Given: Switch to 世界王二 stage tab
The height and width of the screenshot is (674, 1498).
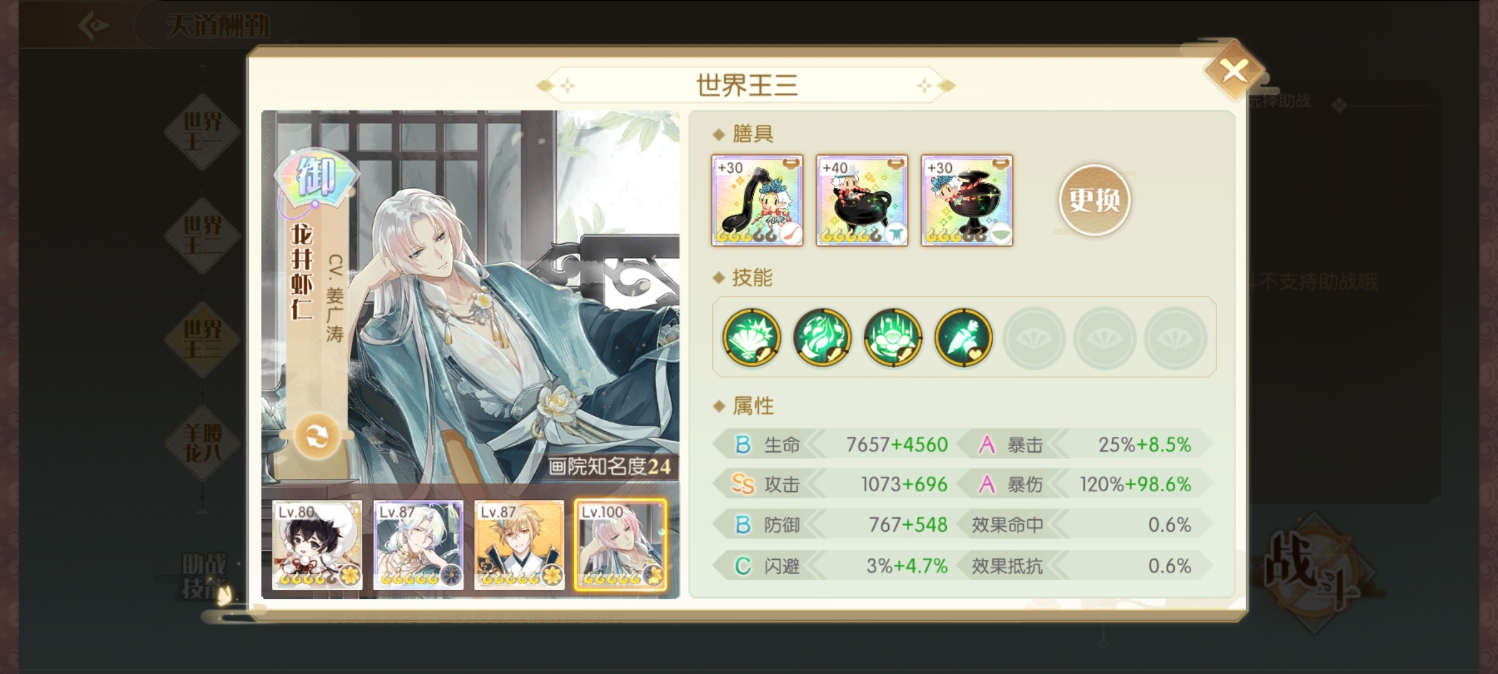Looking at the screenshot, I should [x=202, y=235].
